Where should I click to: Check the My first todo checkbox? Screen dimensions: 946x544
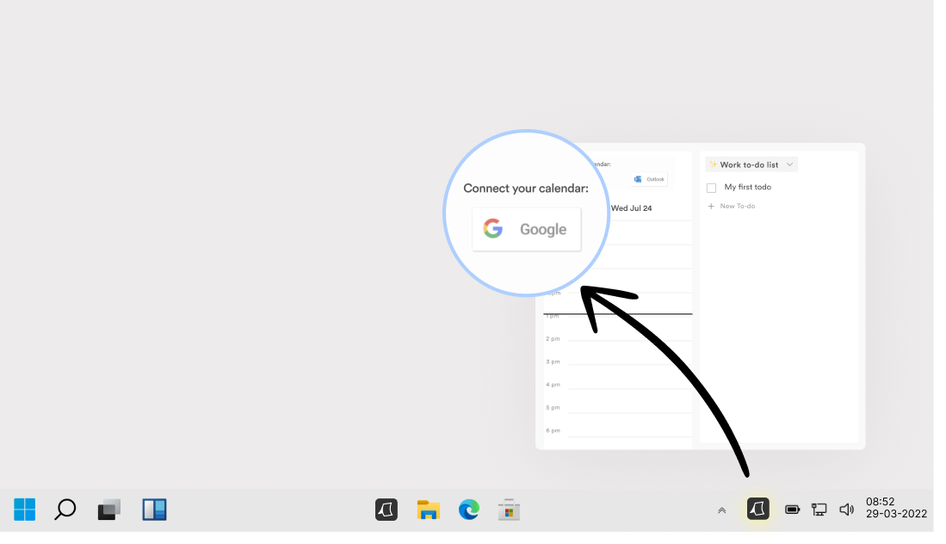(x=711, y=188)
